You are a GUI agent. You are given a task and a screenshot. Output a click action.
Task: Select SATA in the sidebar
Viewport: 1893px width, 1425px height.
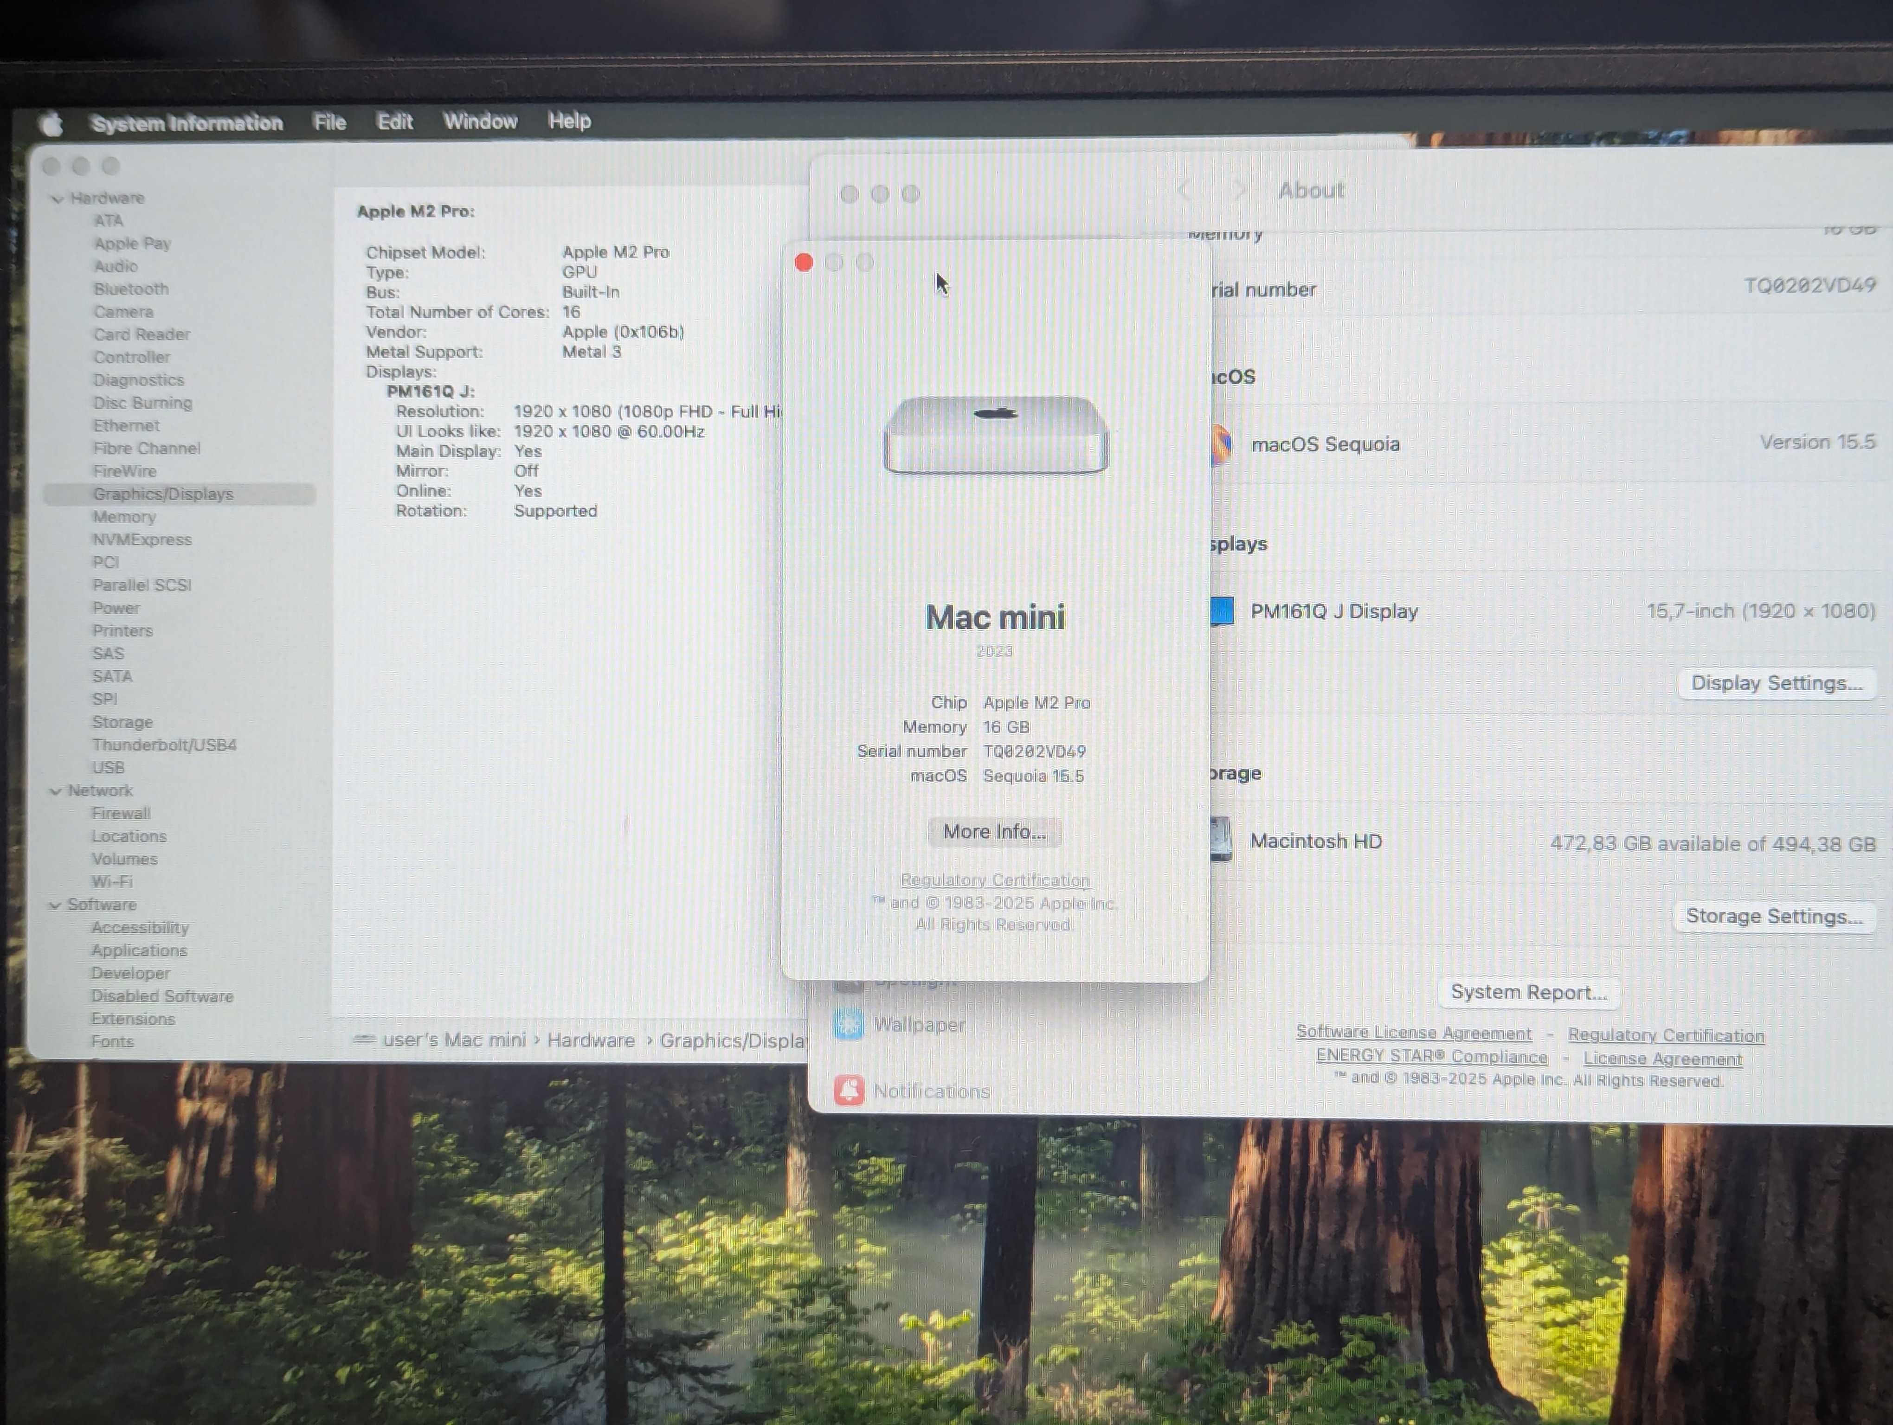pyautogui.click(x=112, y=677)
